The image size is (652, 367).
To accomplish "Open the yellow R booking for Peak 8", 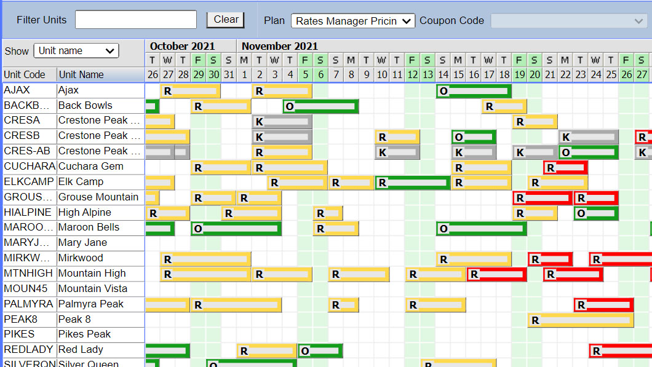I will (x=581, y=320).
